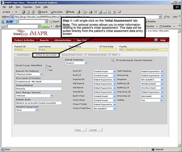This screenshot has width=182, height=152.
Task: Expand the Roll>RT dropdown
Action: (114, 71)
